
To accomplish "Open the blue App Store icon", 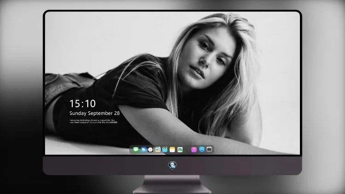I will click(x=202, y=149).
